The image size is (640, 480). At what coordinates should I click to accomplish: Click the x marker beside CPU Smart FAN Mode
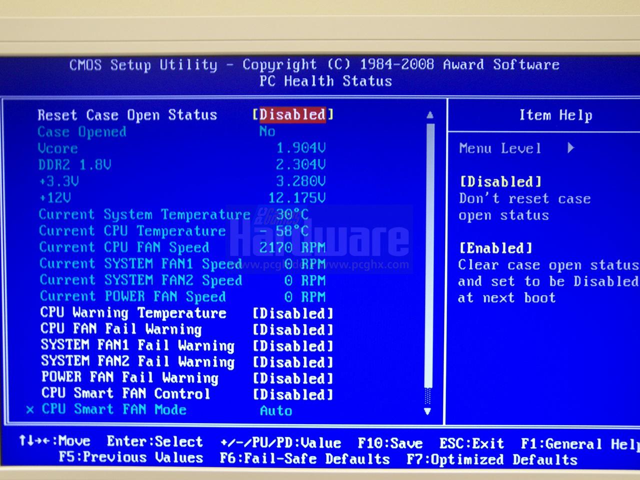[x=30, y=410]
